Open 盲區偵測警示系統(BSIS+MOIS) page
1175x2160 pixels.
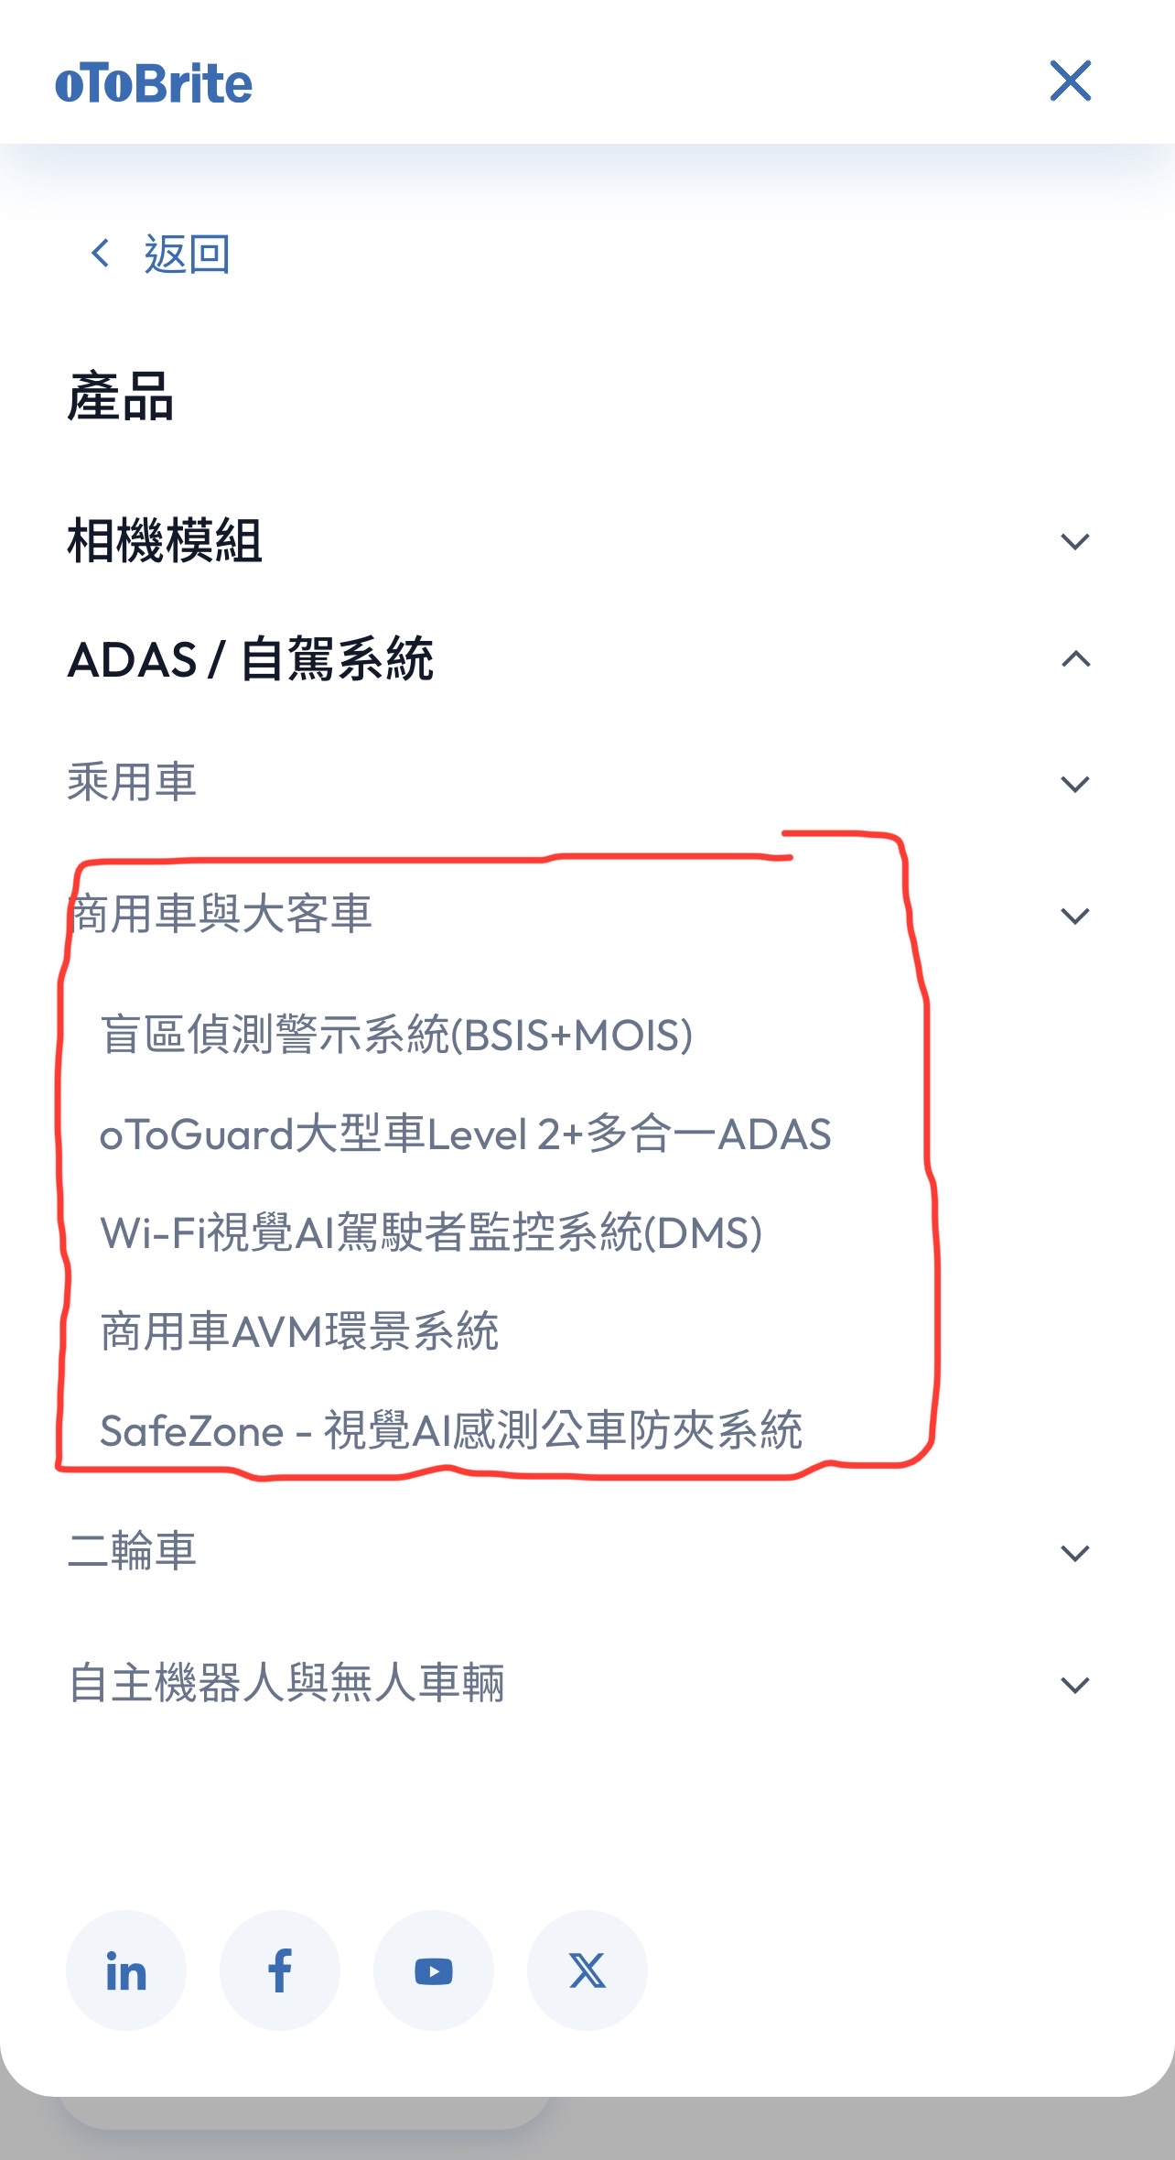tap(396, 1035)
